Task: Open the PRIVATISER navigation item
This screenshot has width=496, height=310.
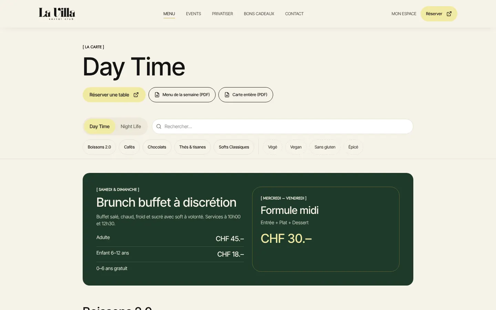Action: (223, 14)
